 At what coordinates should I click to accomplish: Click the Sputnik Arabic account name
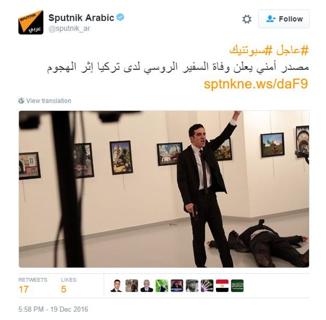pos(81,18)
